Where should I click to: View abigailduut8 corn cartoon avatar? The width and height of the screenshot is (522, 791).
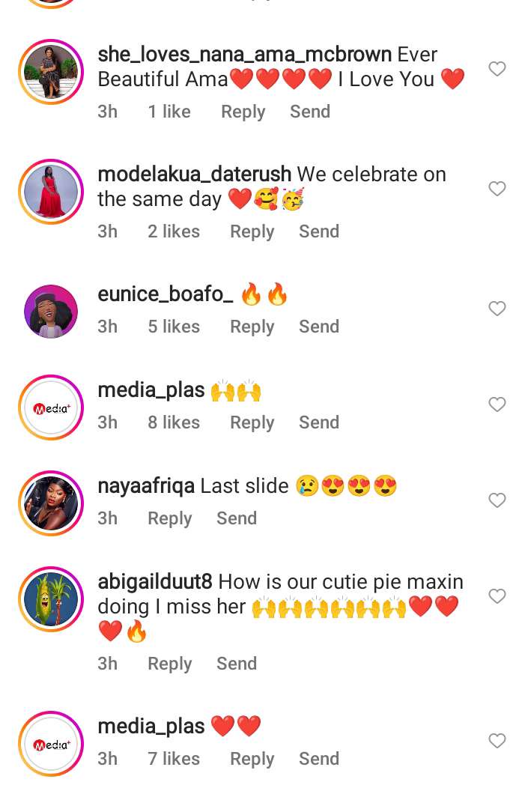[x=51, y=598]
